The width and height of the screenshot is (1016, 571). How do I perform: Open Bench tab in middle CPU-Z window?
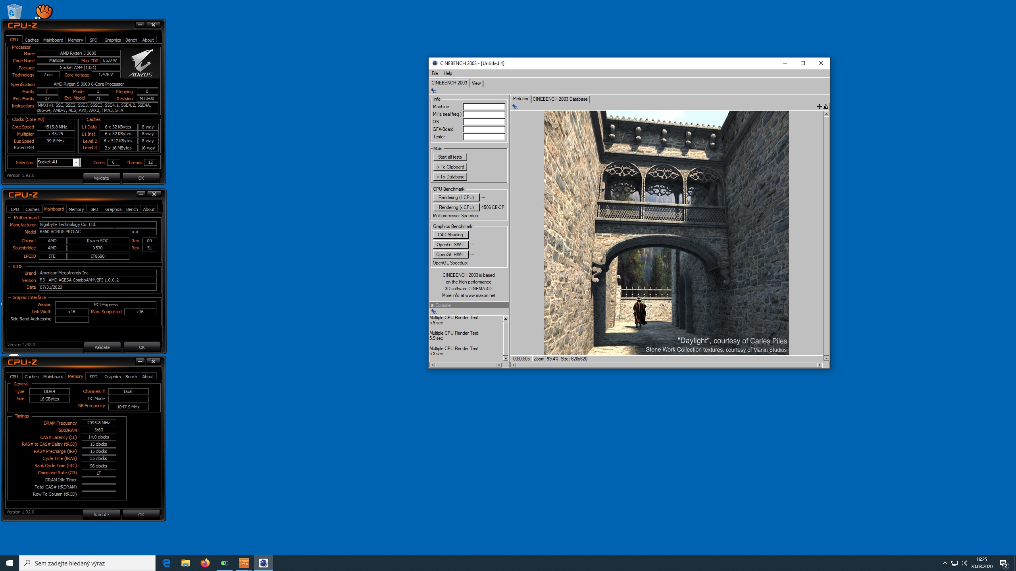coord(132,209)
